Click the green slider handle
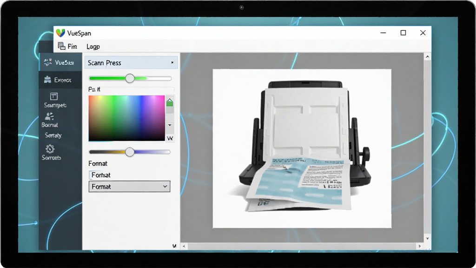This screenshot has height=268, width=476. (x=130, y=78)
